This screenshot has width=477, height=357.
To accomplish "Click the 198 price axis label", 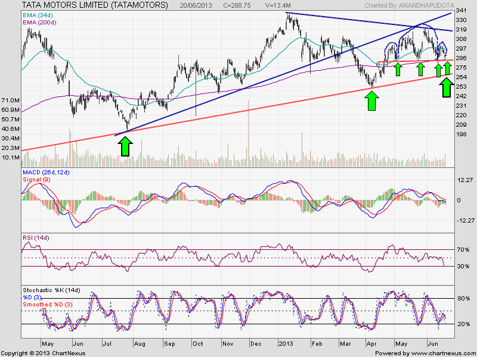I will 461,134.
